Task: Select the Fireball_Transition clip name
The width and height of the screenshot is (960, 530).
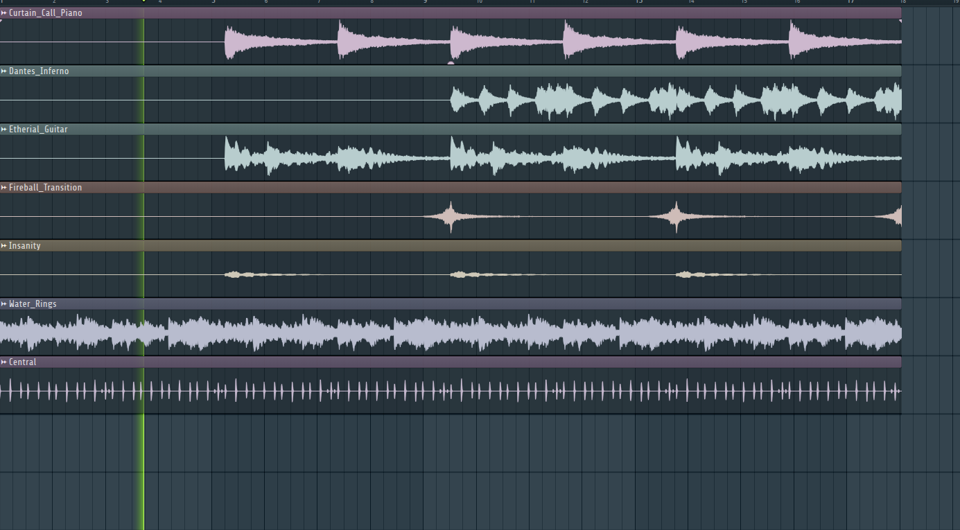Action: 45,188
